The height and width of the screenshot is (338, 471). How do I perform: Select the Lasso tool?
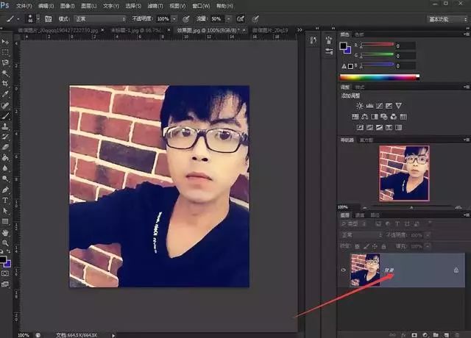(5, 62)
